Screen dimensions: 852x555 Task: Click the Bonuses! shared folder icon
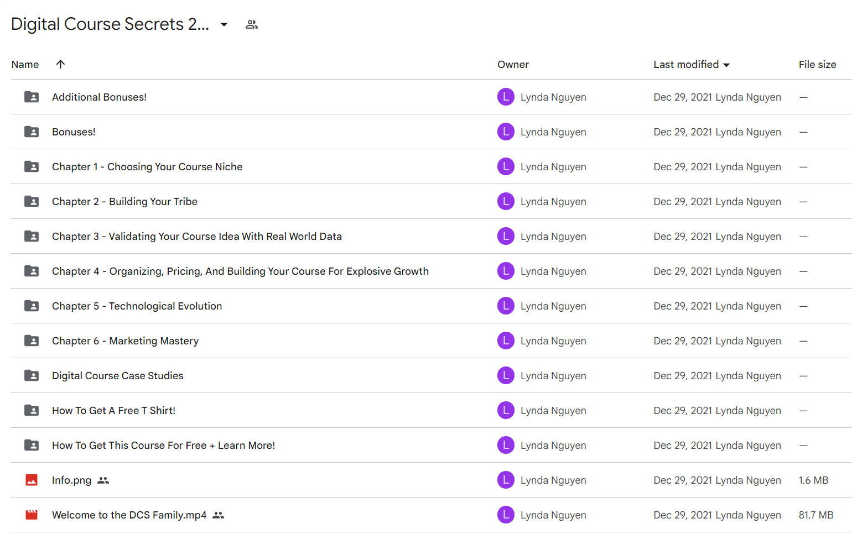coord(32,132)
